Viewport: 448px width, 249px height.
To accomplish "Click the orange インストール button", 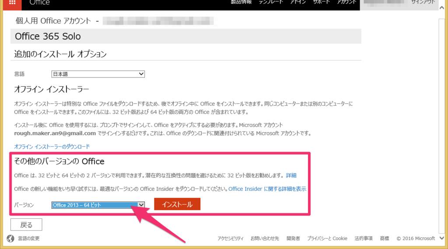I will pos(177,204).
